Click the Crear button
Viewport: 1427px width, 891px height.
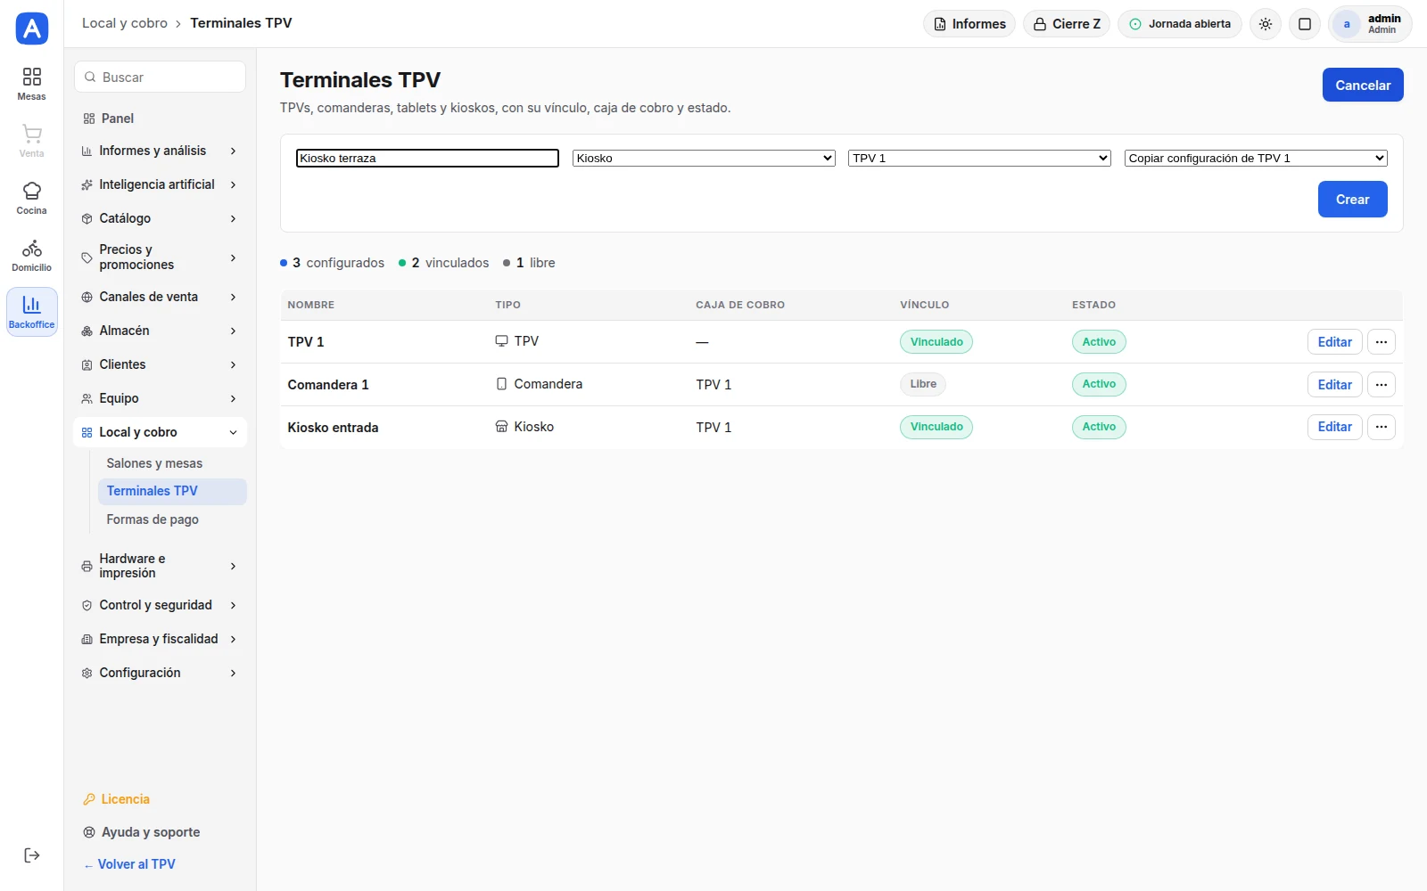[1352, 200]
